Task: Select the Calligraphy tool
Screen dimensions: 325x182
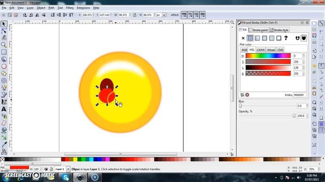Action: pos(4,102)
